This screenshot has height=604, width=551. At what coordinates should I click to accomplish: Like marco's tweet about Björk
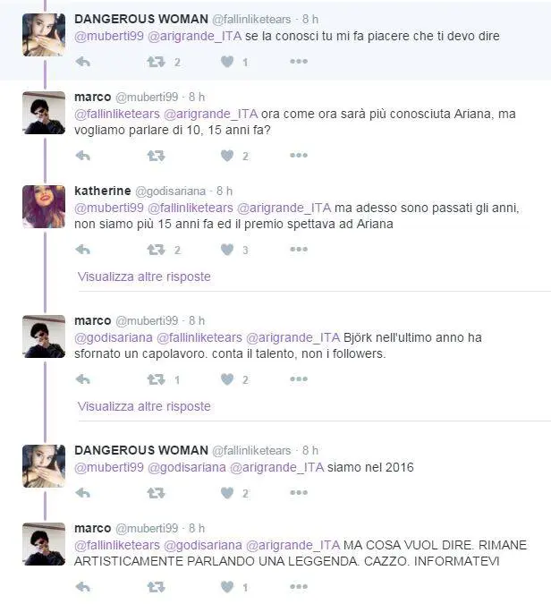(x=227, y=379)
